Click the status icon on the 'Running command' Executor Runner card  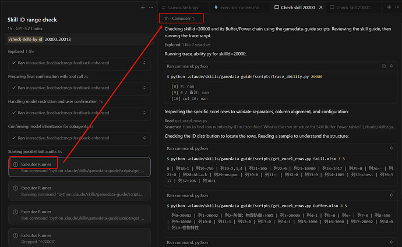[15, 188]
